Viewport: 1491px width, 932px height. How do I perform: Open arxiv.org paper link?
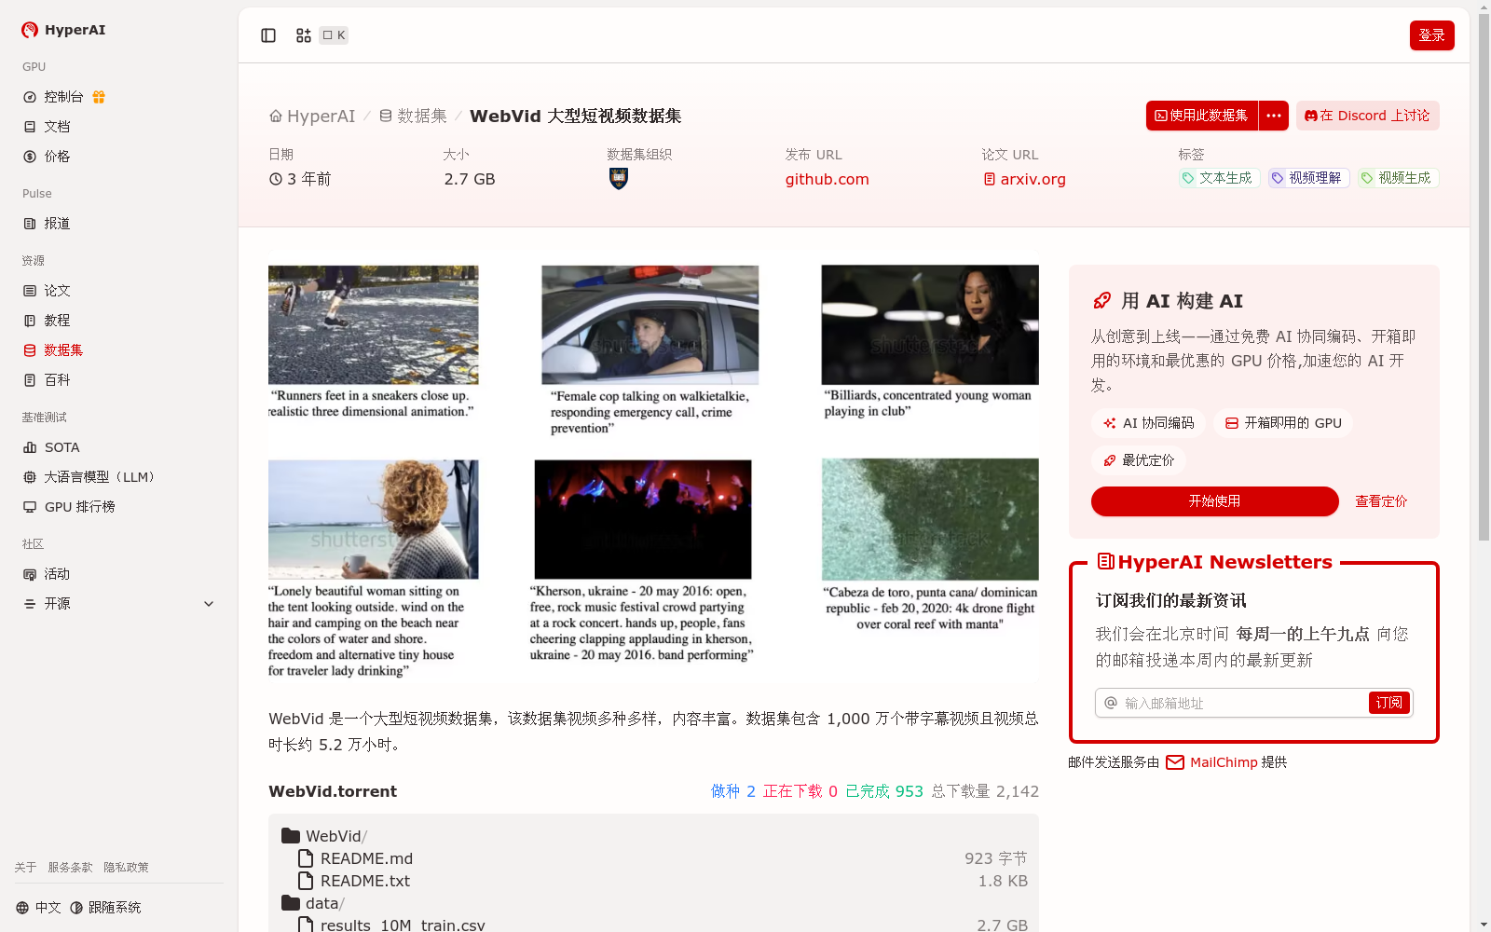tap(1024, 179)
